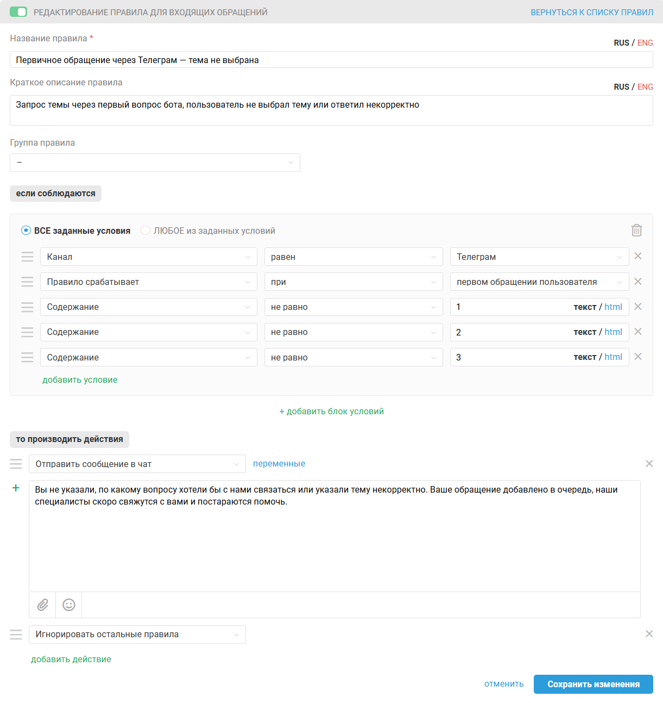This screenshot has height=703, width=663.
Task: Toggle the rule enabled switch in header
Action: tap(18, 12)
